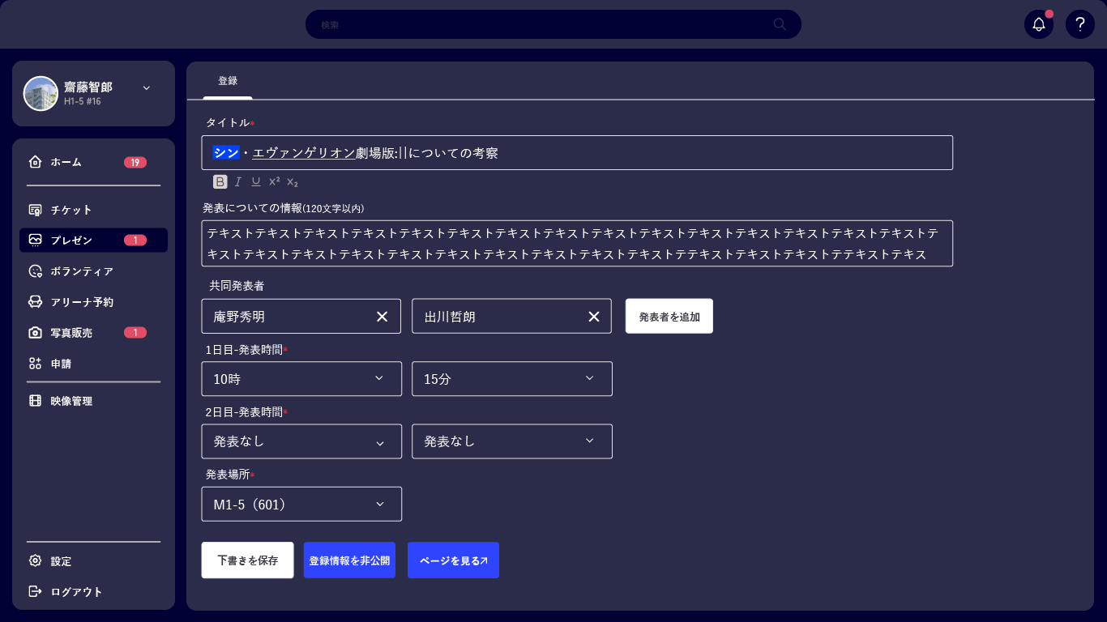
Task: Click the プレゼン presentation icon
Action: coord(35,240)
